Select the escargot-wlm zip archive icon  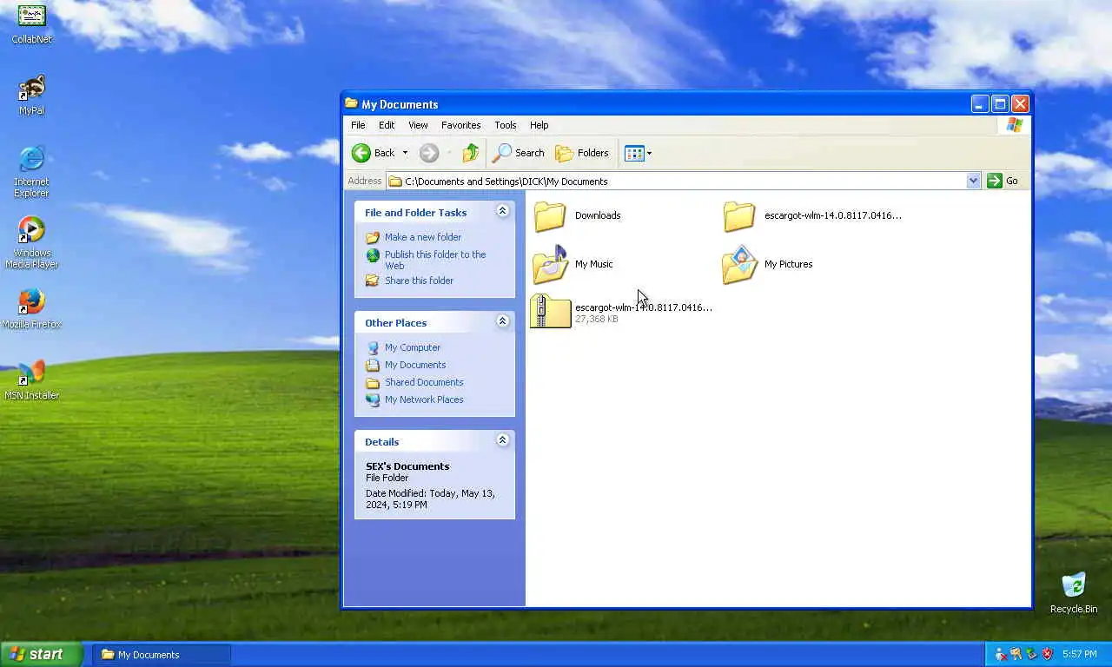tap(550, 312)
